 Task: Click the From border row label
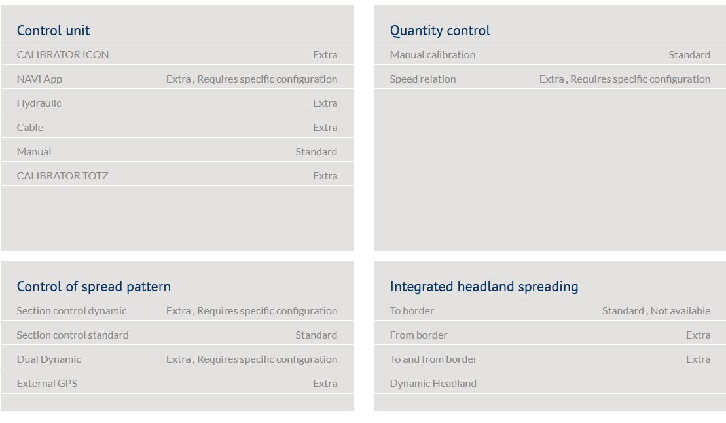point(419,335)
